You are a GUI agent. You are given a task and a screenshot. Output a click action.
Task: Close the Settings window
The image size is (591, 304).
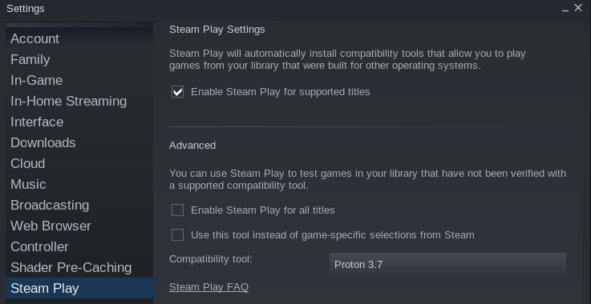(x=578, y=8)
